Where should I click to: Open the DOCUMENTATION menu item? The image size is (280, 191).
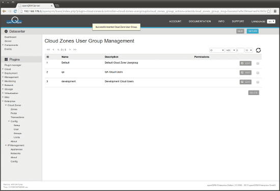pyautogui.click(x=200, y=21)
